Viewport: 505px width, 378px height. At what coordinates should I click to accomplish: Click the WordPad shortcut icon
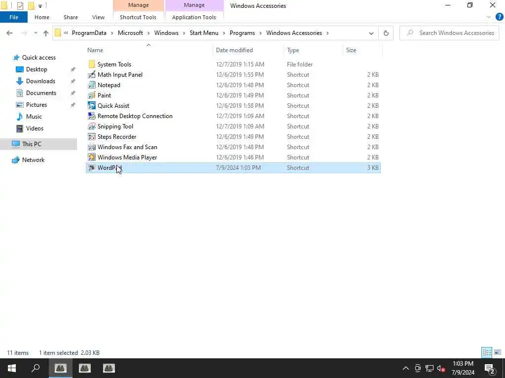tap(92, 167)
